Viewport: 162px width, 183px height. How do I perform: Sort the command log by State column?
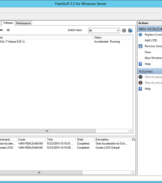click(85, 139)
